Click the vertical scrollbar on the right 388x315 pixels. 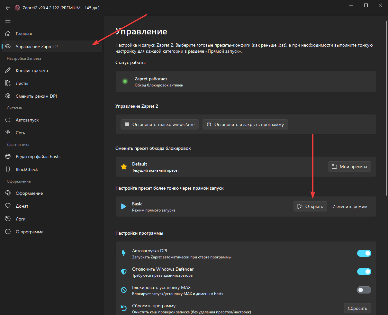[x=386, y=108]
